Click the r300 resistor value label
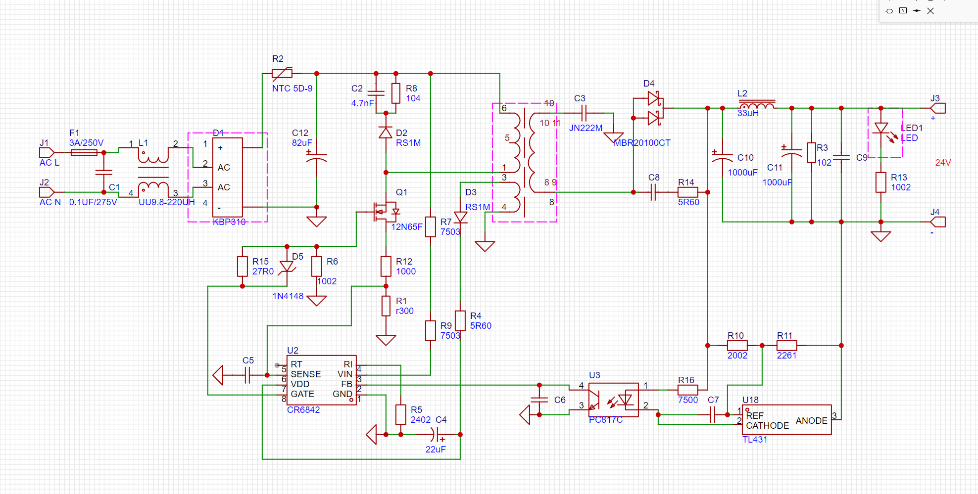The height and width of the screenshot is (494, 978). [x=404, y=311]
